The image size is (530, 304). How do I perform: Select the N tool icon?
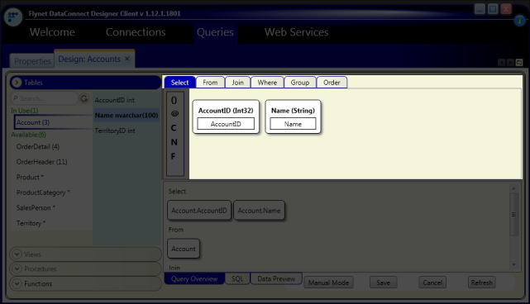click(174, 142)
